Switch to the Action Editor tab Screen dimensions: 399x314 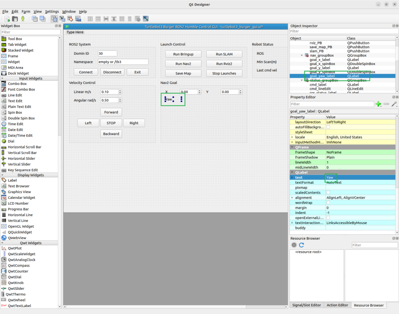tap(337, 305)
